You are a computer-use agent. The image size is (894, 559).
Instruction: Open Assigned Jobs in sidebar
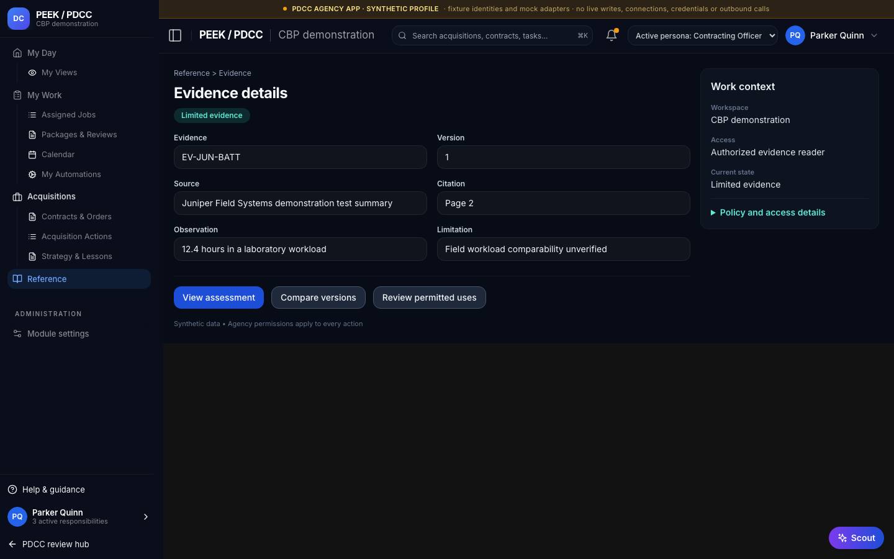(68, 115)
